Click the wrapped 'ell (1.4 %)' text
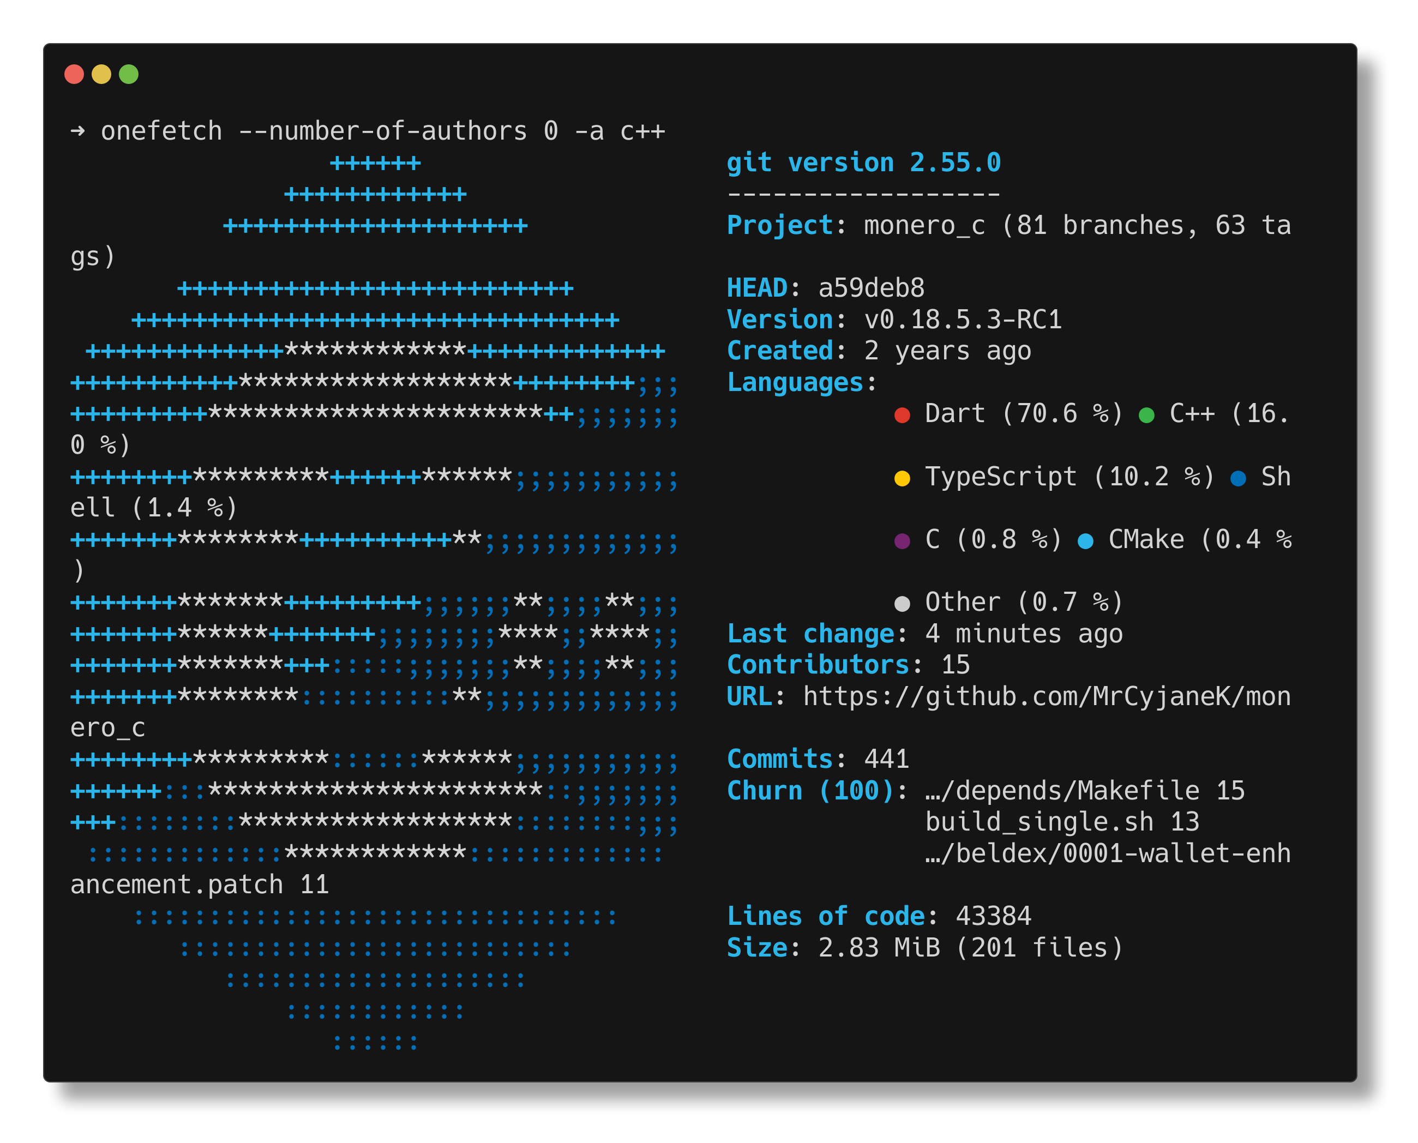This screenshot has width=1418, height=1143. tap(153, 508)
